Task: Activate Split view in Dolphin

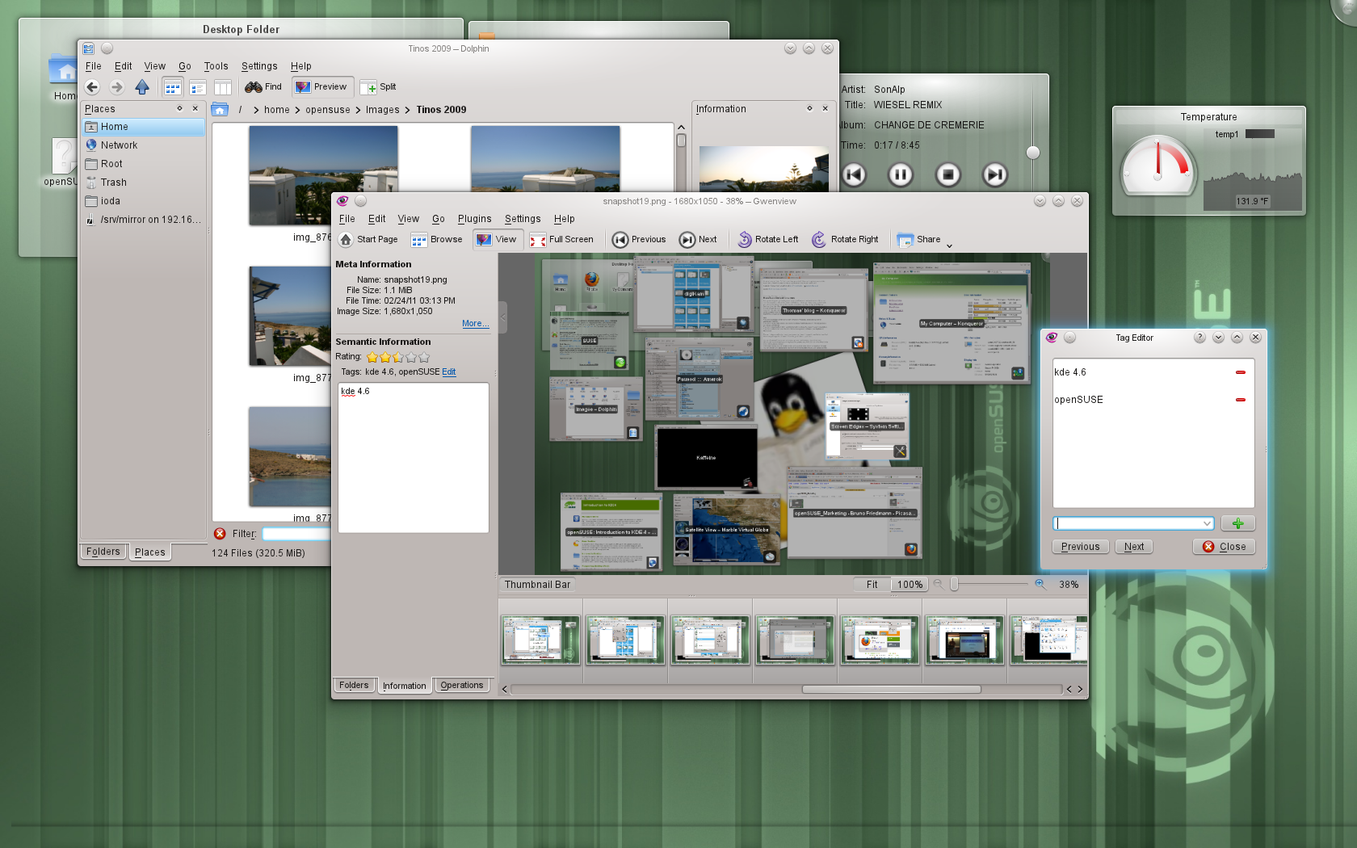Action: point(378,86)
